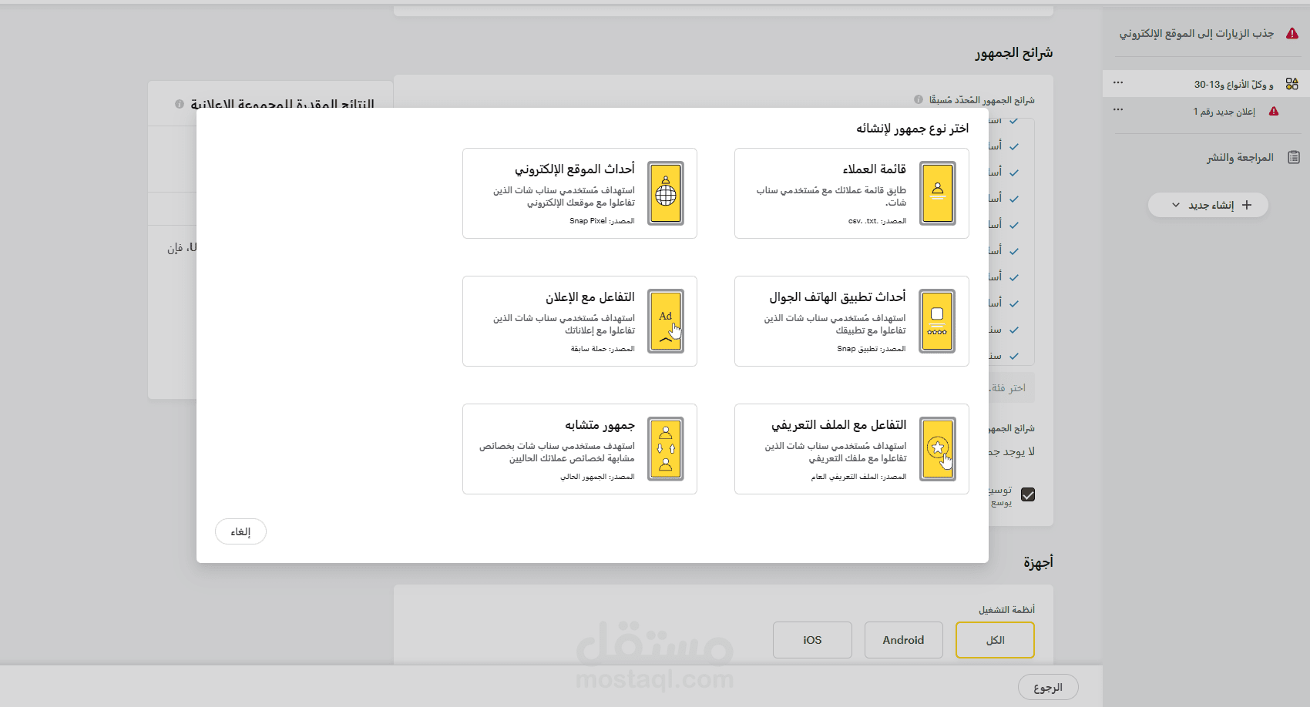This screenshot has width=1310, height=707.
Task: Choose أحداث الموقع الإلكتروني audience type title
Action: point(575,169)
